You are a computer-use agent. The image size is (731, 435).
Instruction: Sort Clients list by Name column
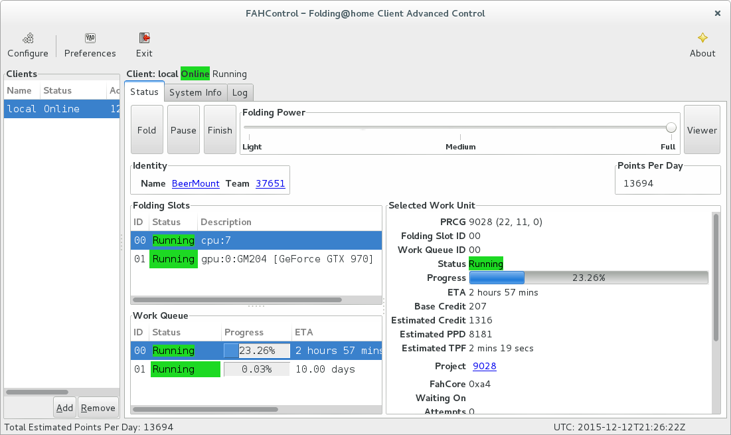(21, 90)
